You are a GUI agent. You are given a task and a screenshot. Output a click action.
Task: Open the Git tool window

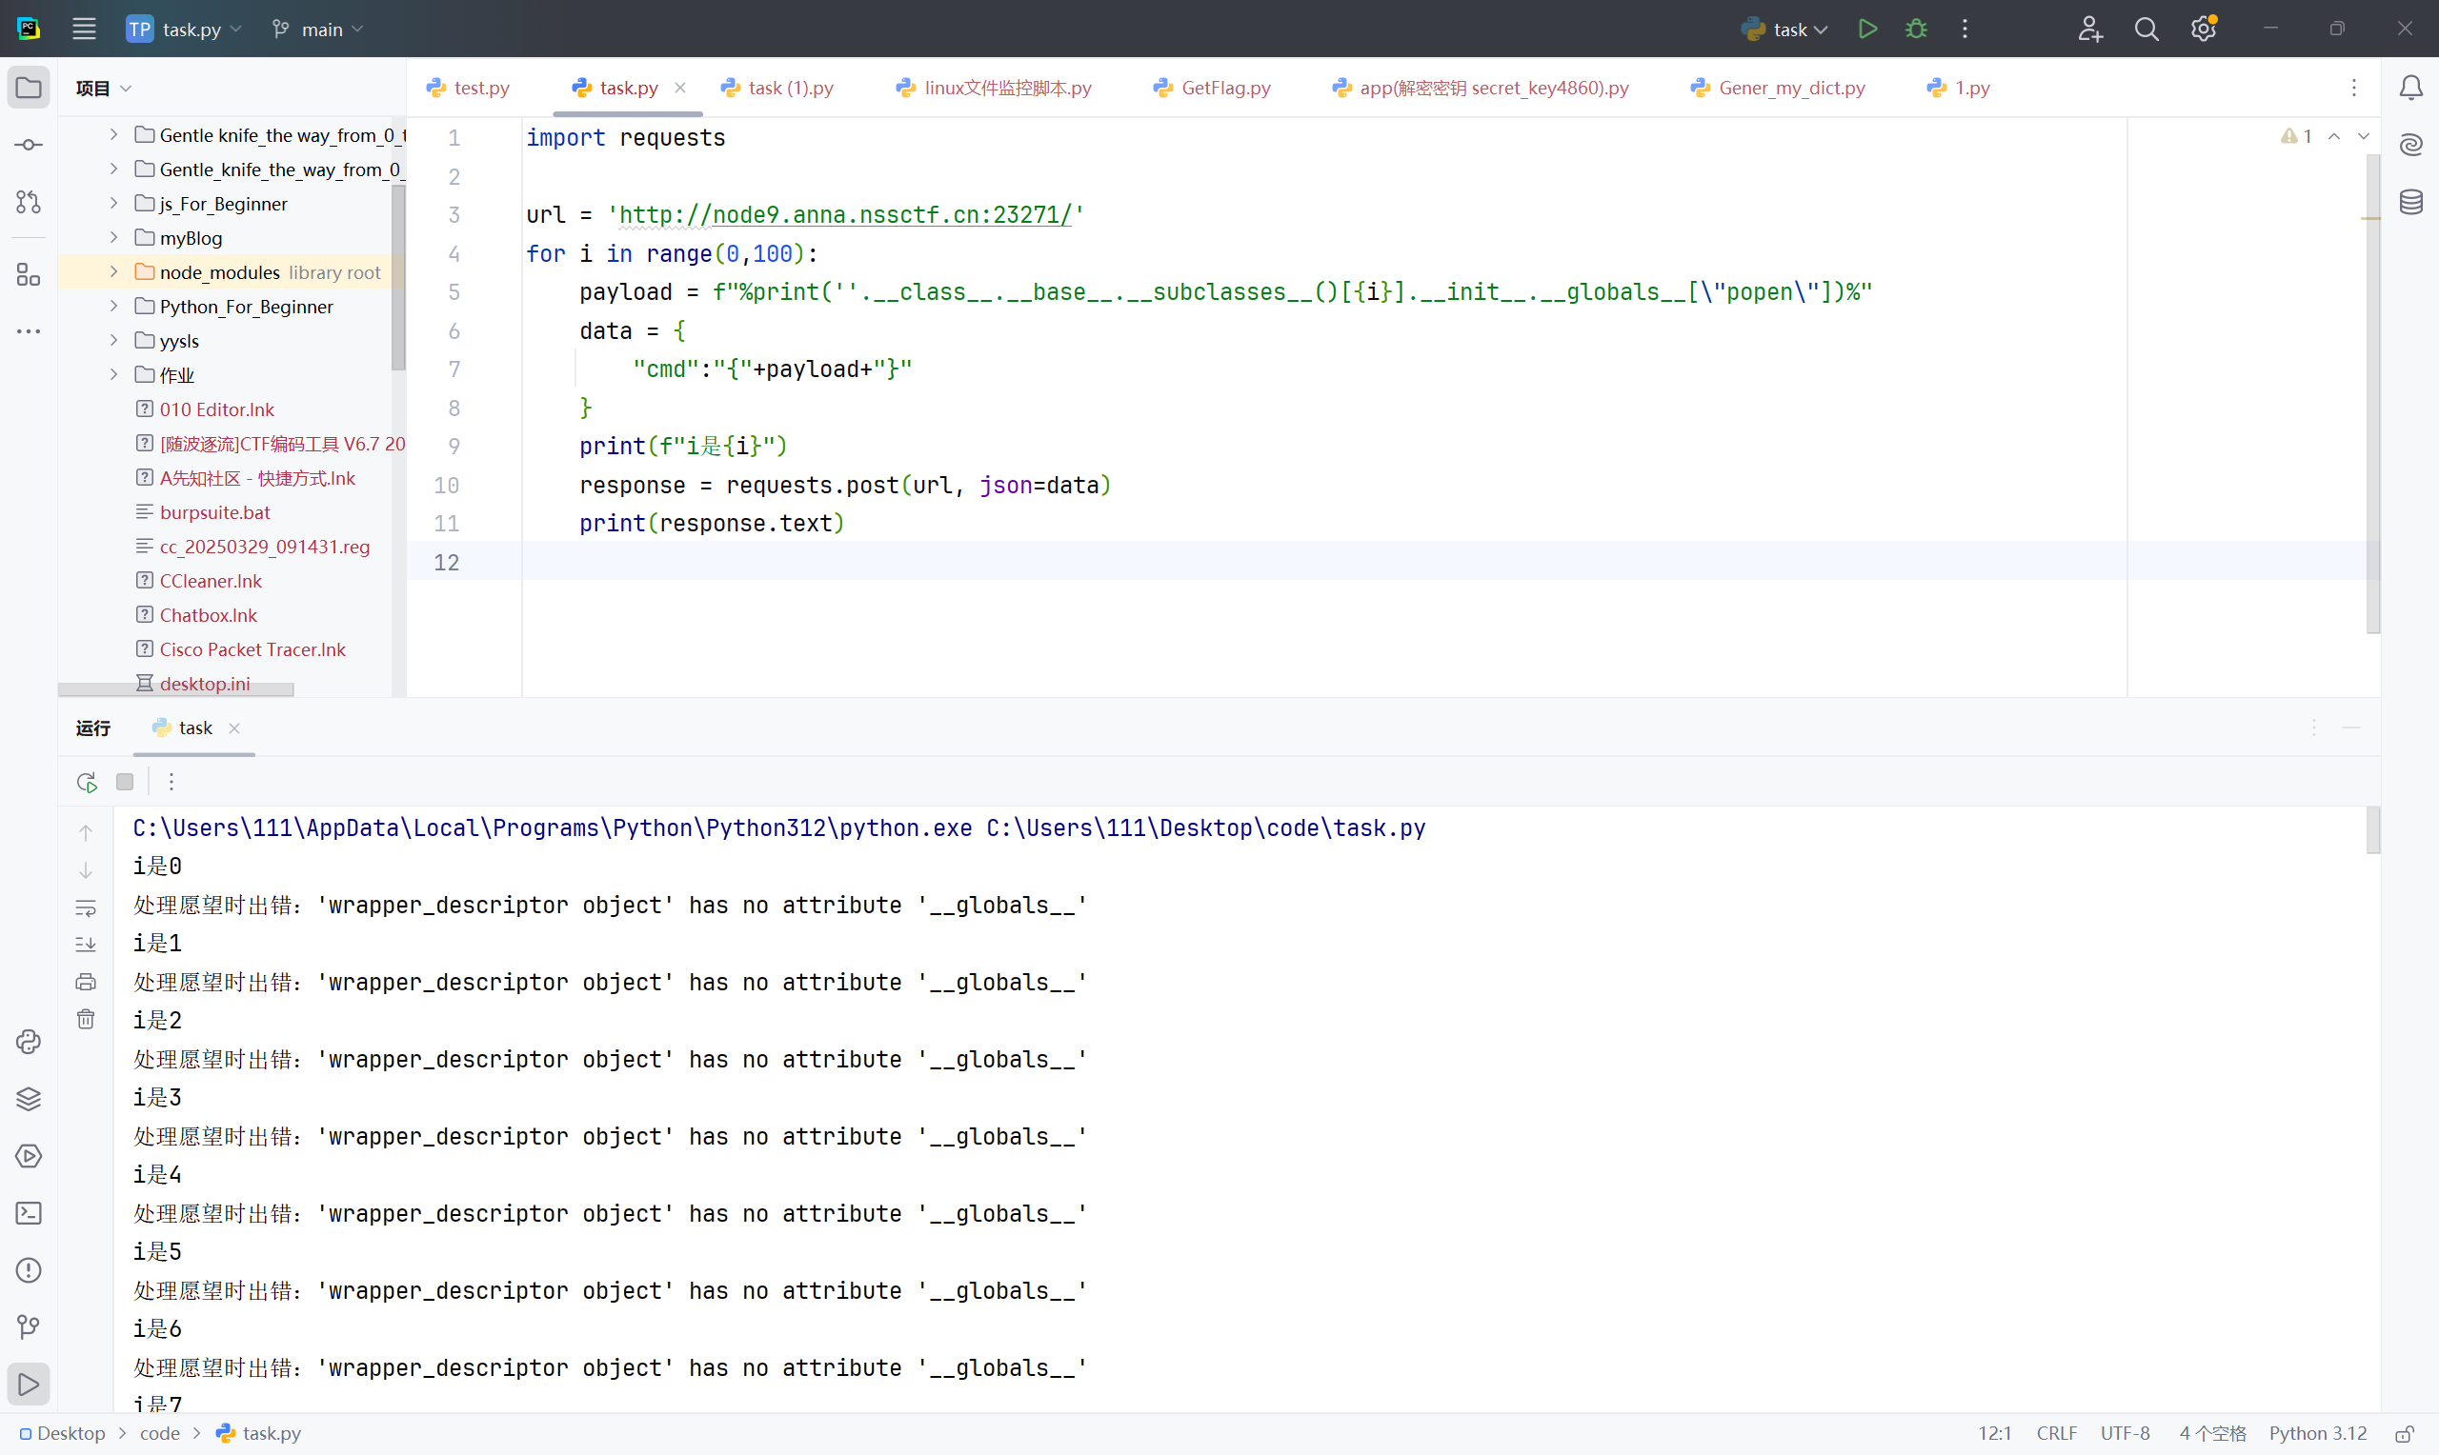[x=29, y=1326]
